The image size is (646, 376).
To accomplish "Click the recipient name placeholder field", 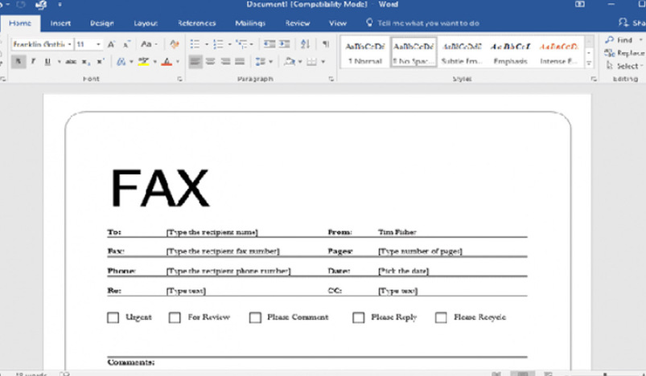I will pos(212,232).
